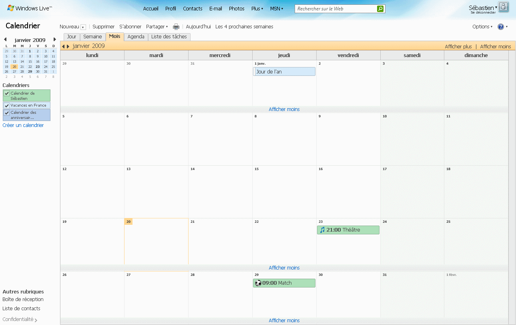
Task: Open the Liste des tâches tab
Action: pyautogui.click(x=169, y=37)
